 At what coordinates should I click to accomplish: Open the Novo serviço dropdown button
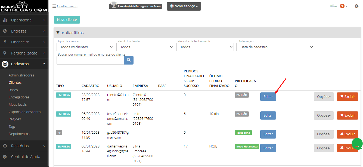coord(184,6)
